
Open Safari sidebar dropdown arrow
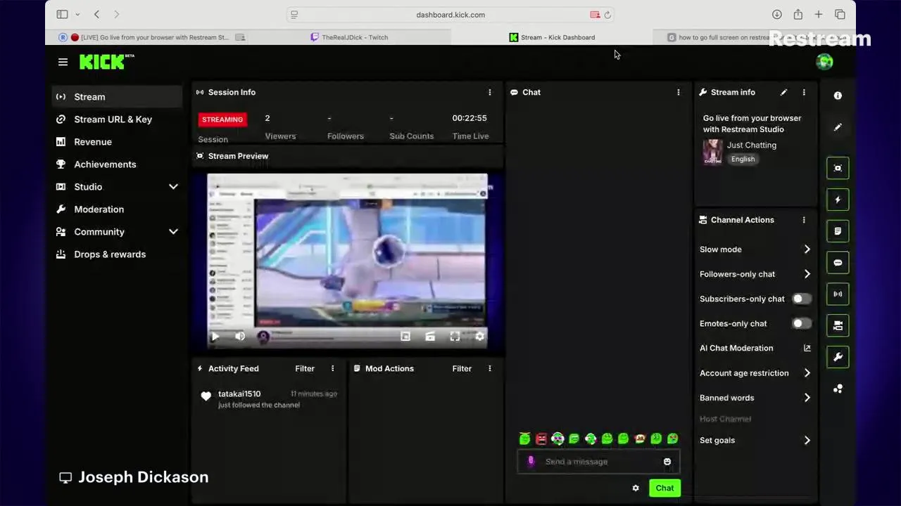(x=77, y=15)
